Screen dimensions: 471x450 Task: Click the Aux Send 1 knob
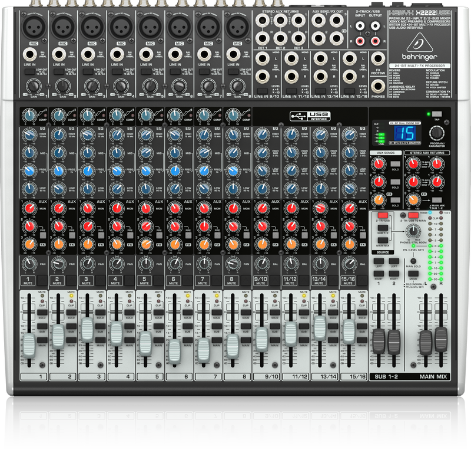click(x=378, y=164)
